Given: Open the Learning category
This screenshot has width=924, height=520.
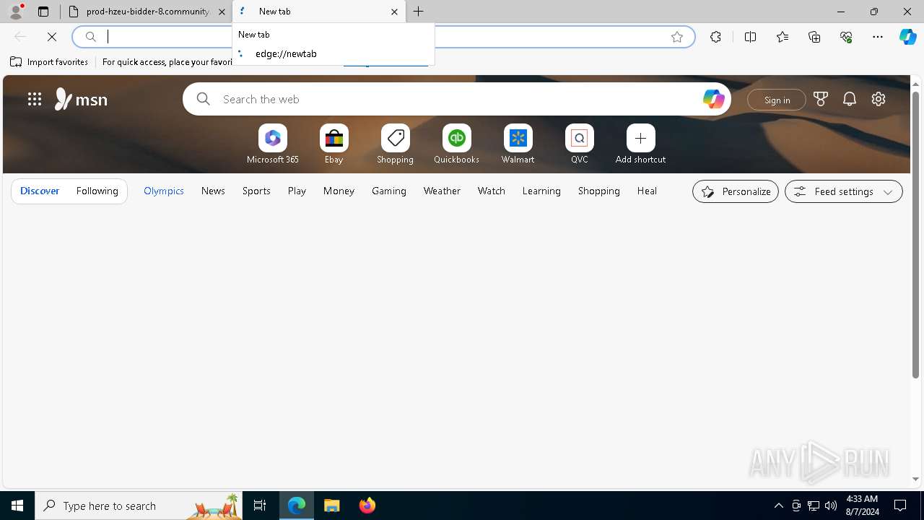Looking at the screenshot, I should click(x=541, y=191).
